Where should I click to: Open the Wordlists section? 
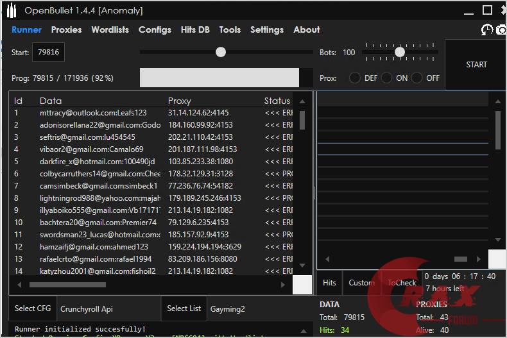point(110,30)
